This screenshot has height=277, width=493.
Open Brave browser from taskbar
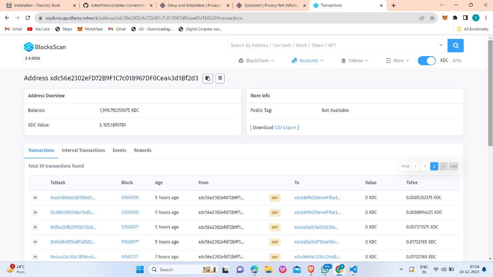(x=311, y=269)
